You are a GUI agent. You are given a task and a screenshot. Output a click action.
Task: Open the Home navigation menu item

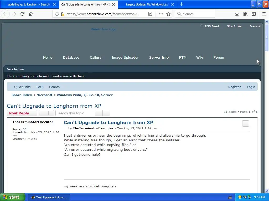[x=48, y=57]
